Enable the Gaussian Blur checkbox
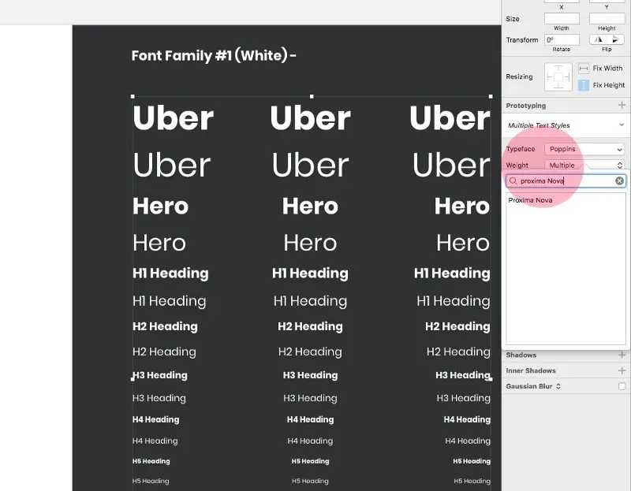 click(622, 386)
